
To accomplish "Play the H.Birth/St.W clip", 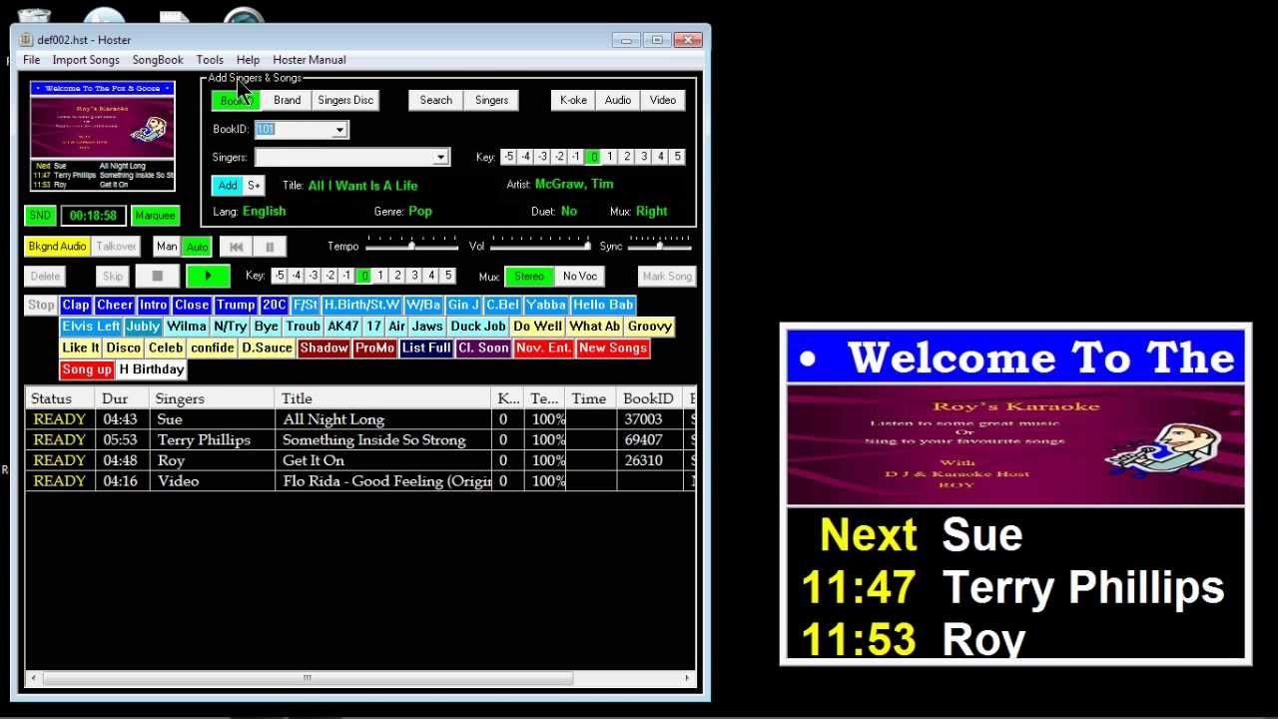I will pyautogui.click(x=361, y=306).
